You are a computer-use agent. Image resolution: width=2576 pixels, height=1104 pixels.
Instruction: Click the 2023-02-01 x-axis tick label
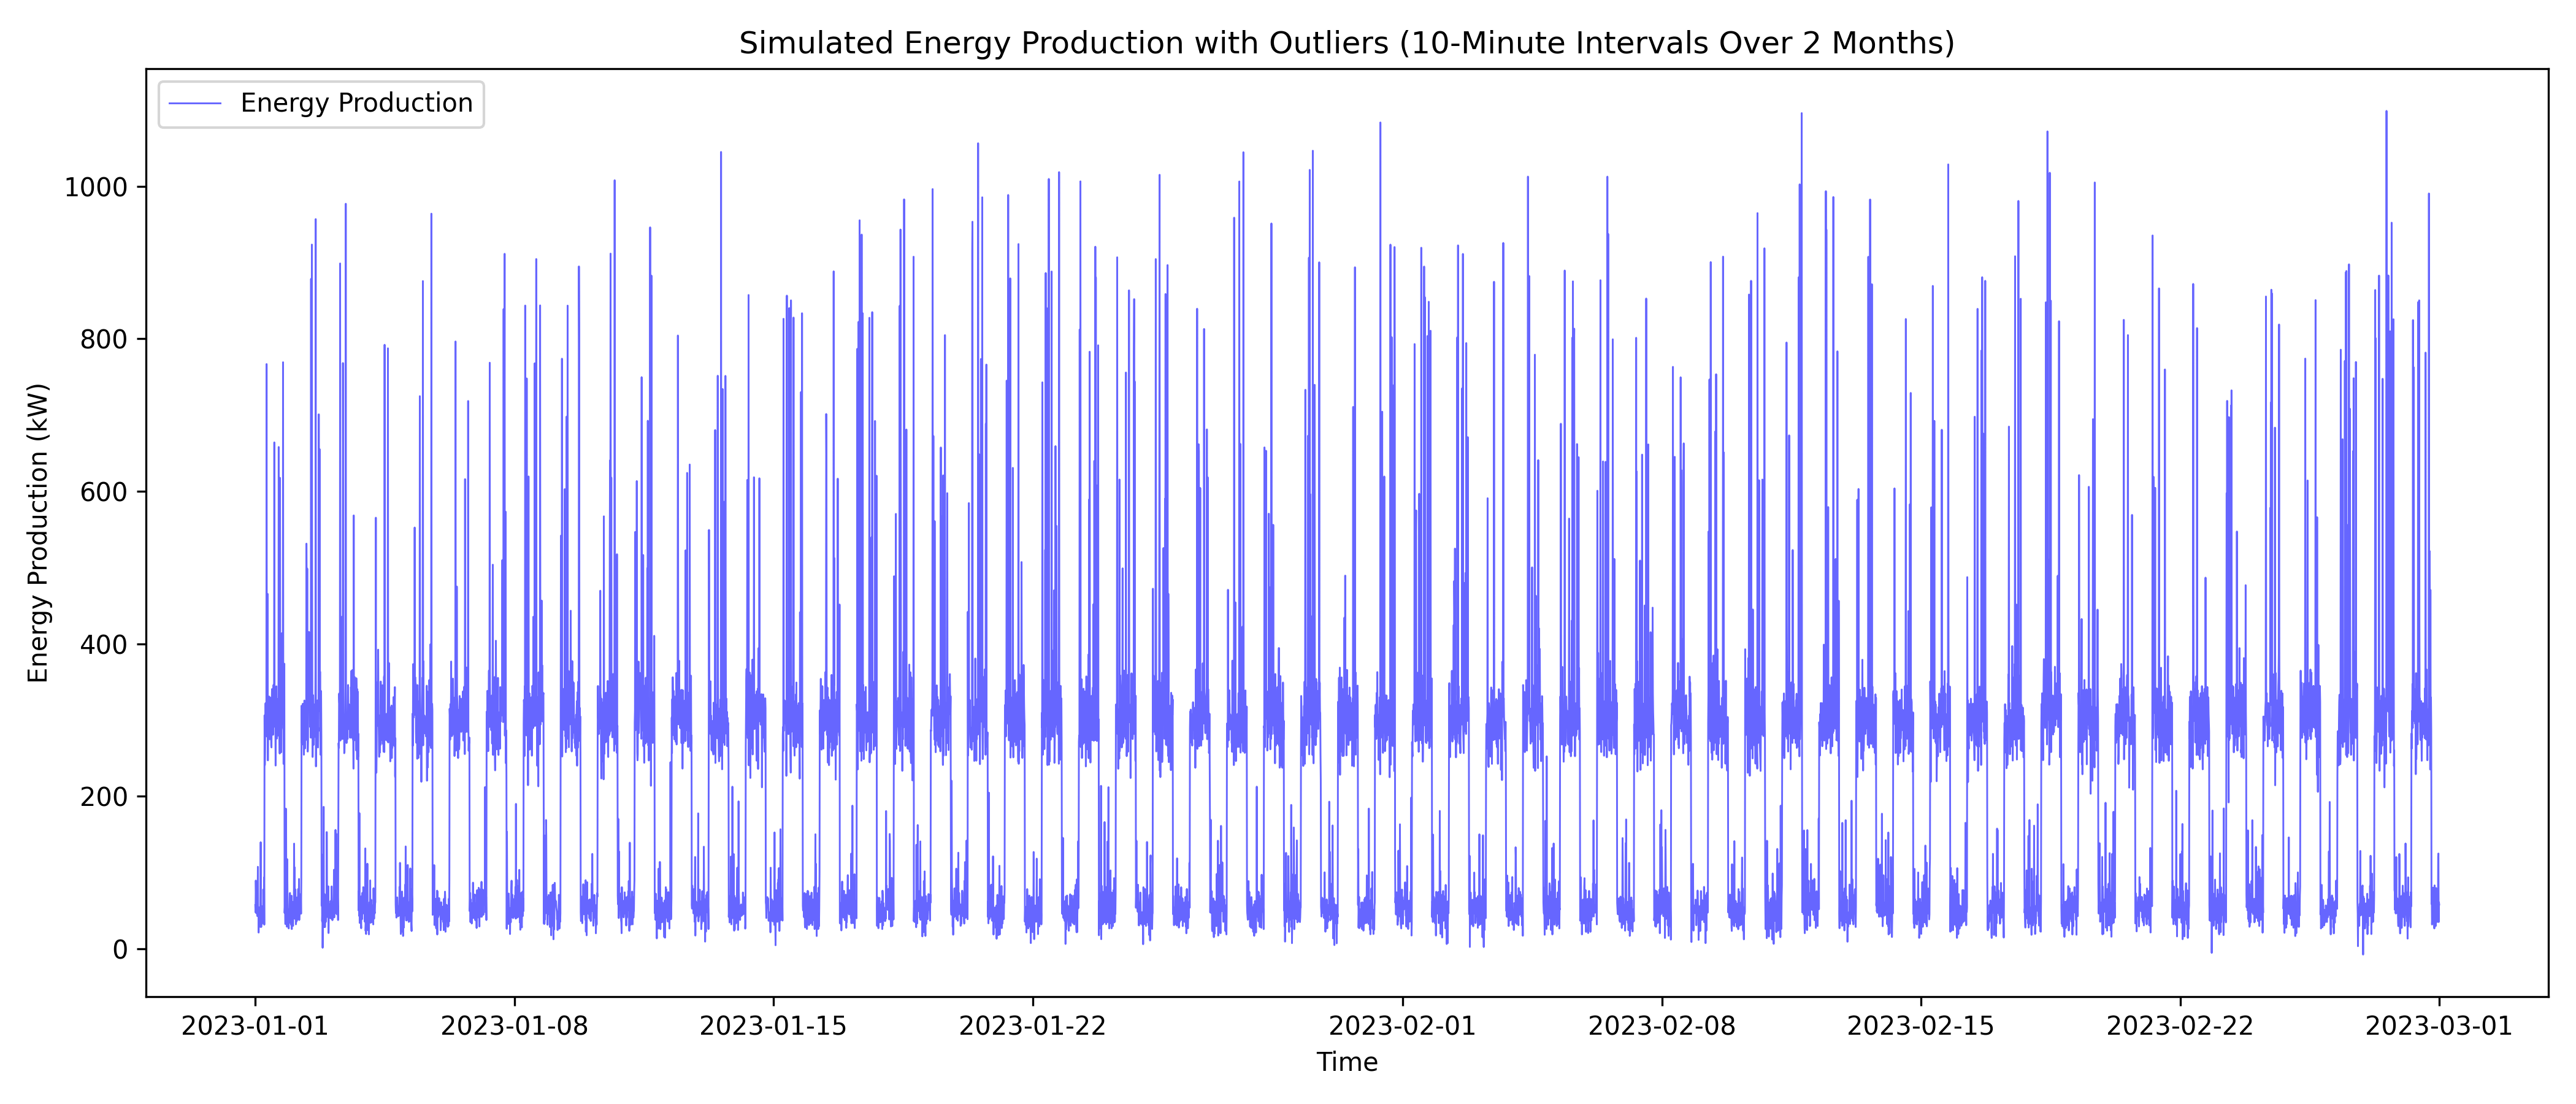pos(1402,1026)
